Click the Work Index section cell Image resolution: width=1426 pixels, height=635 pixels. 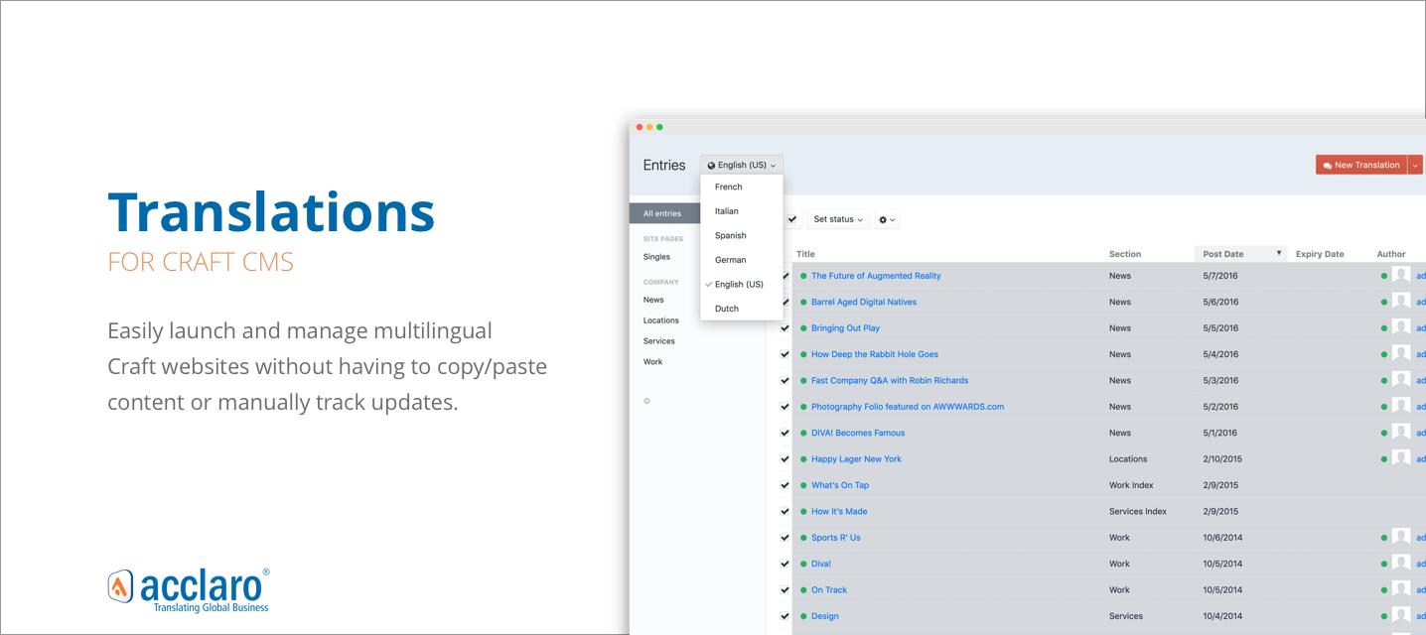tap(1131, 485)
